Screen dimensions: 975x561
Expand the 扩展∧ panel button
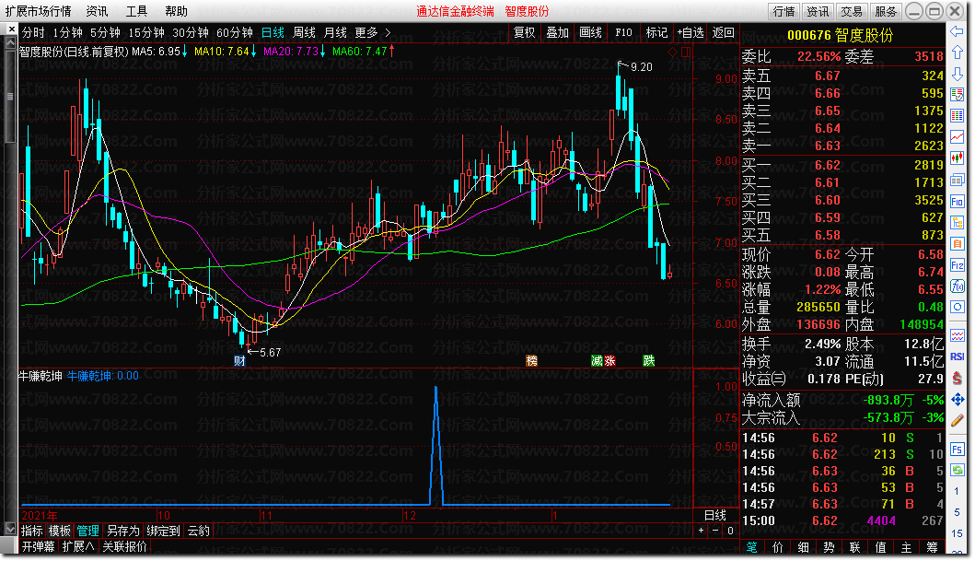(x=78, y=546)
